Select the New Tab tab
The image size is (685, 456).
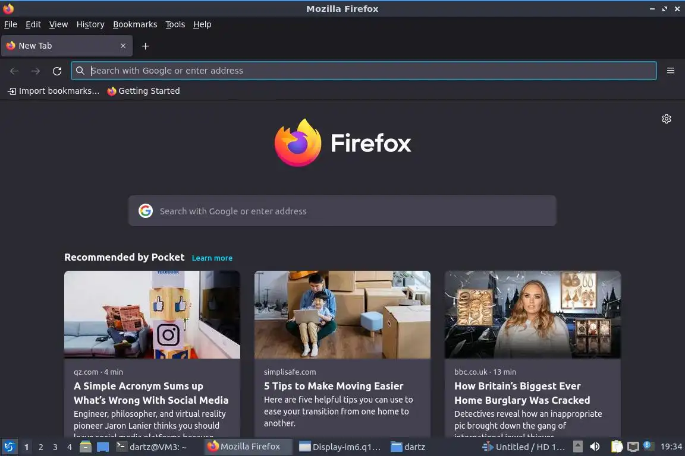click(x=67, y=46)
